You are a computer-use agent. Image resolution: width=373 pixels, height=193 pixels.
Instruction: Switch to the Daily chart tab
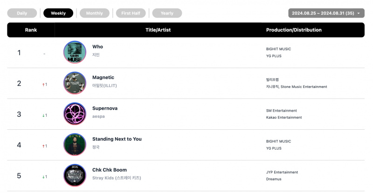coord(22,13)
